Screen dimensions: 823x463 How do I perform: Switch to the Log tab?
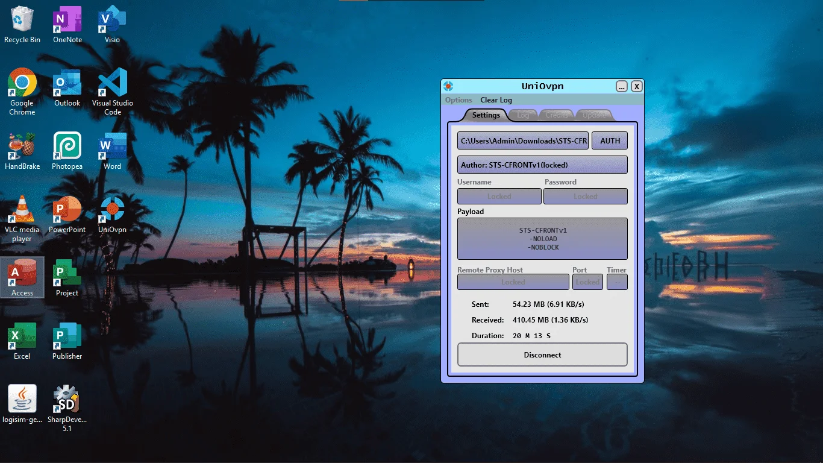pos(523,115)
